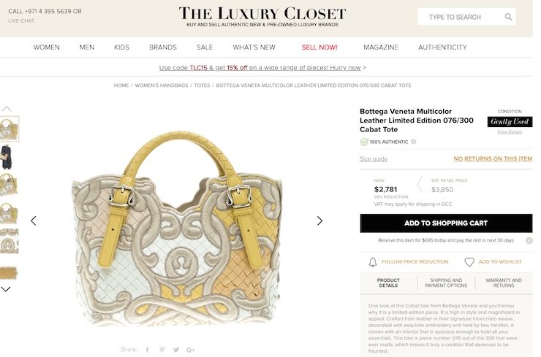Image resolution: width=541 pixels, height=357 pixels.
Task: Click the 100% Authentic info icon
Action: pos(413,142)
